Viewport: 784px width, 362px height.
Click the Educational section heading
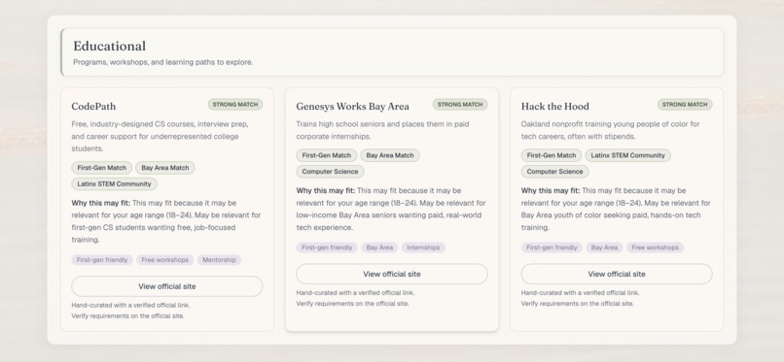[110, 46]
